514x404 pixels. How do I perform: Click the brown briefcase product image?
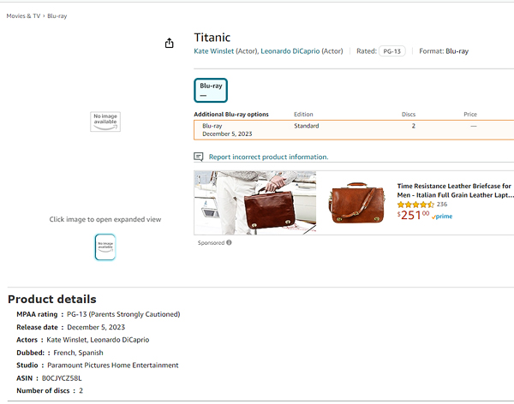pos(356,202)
